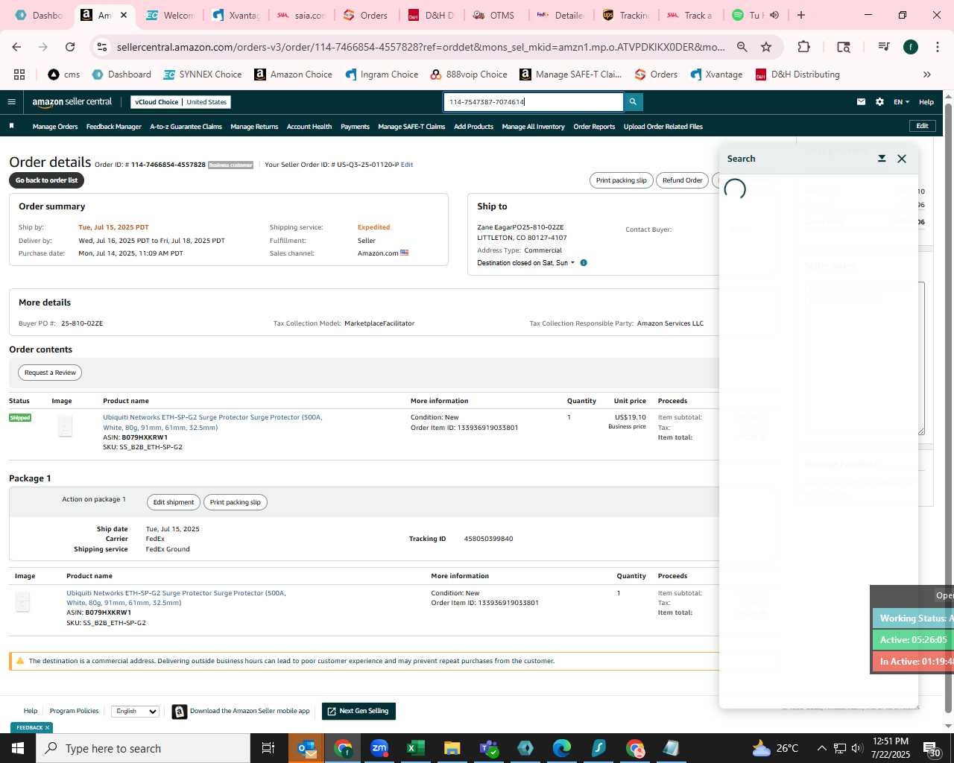Click Download the Amazon Seller mobile app
Viewport: 954px width, 763px height.
(241, 711)
